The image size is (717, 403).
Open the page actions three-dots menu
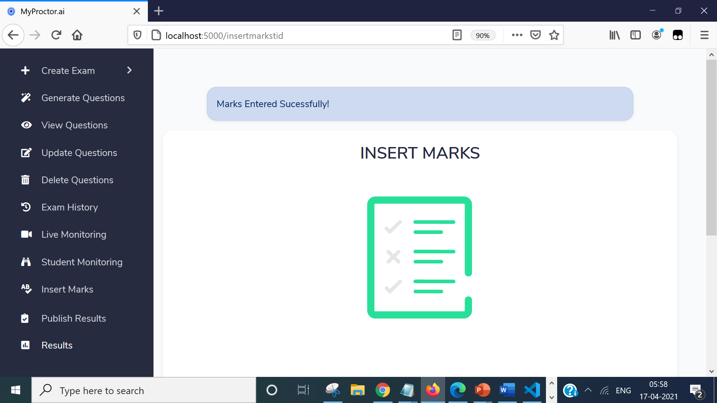click(x=517, y=35)
